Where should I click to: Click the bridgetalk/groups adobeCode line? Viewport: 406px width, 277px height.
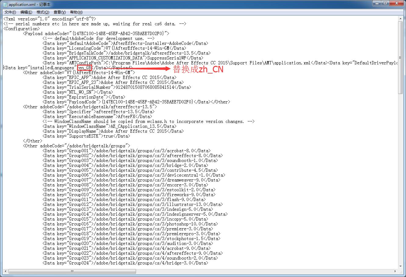coord(76,146)
